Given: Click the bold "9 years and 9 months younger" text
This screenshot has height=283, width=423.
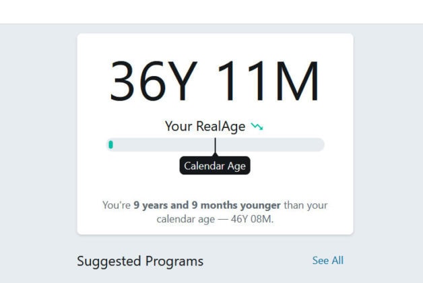Looking at the screenshot, I should (207, 205).
